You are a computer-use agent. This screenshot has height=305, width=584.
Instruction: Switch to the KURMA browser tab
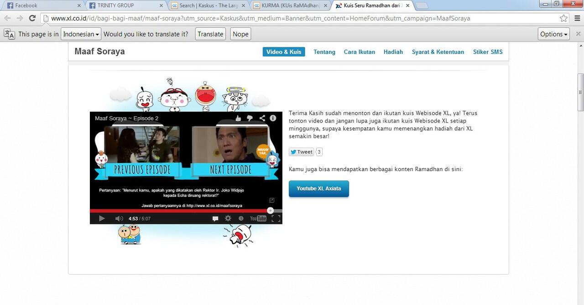pos(287,5)
